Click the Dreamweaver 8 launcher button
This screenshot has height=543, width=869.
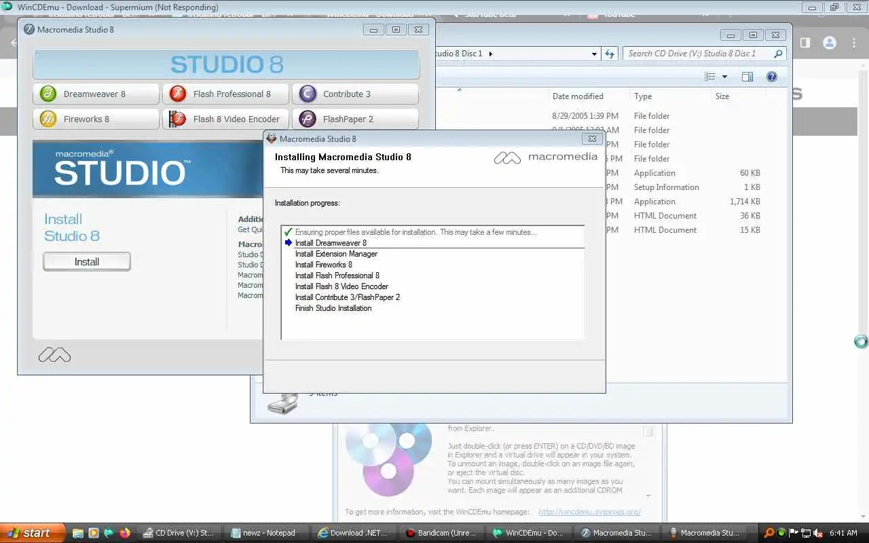pyautogui.click(x=96, y=94)
